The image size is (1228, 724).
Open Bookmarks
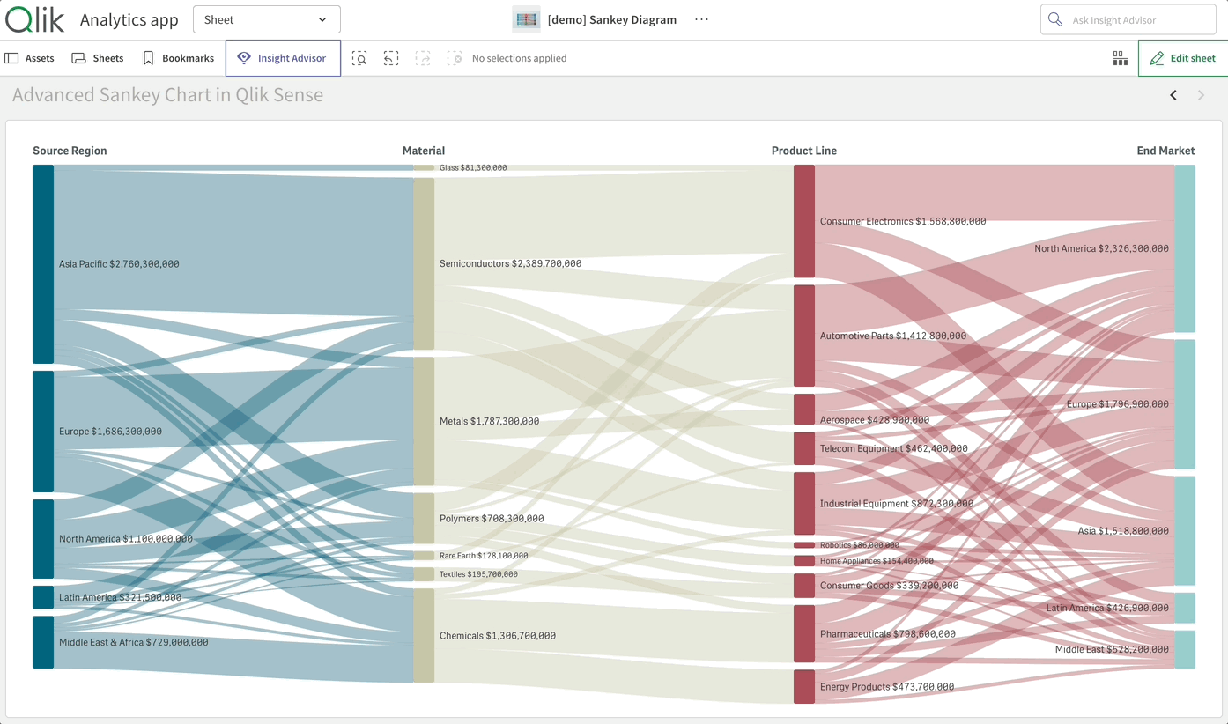(x=178, y=58)
